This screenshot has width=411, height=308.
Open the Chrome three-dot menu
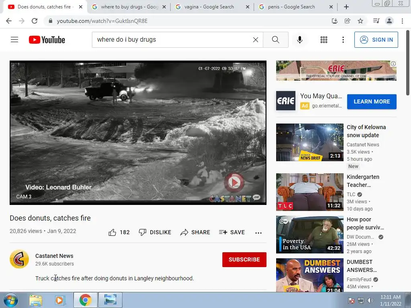(x=402, y=21)
